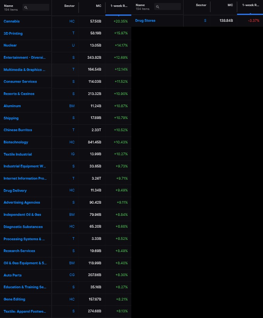Open the Research Services link
This screenshot has height=318, width=263.
(19, 251)
